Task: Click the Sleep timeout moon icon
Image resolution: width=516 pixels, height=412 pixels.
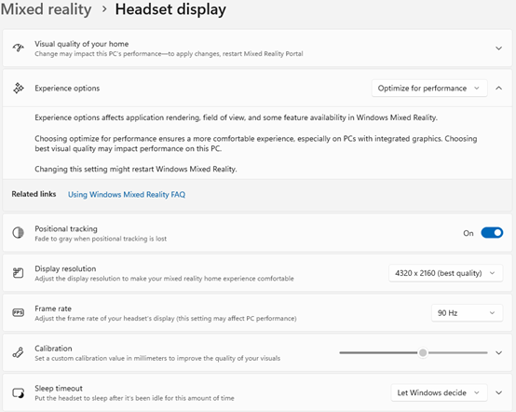Action: pyautogui.click(x=18, y=392)
